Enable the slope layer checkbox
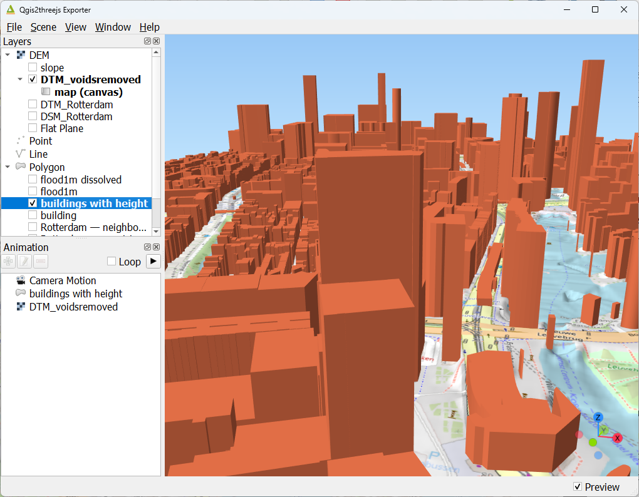The height and width of the screenshot is (497, 639). tap(32, 67)
